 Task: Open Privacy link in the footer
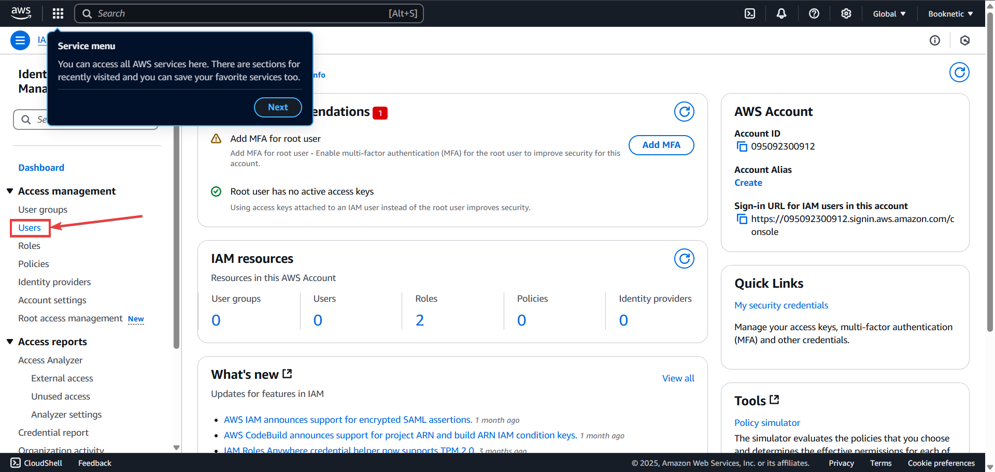(841, 463)
